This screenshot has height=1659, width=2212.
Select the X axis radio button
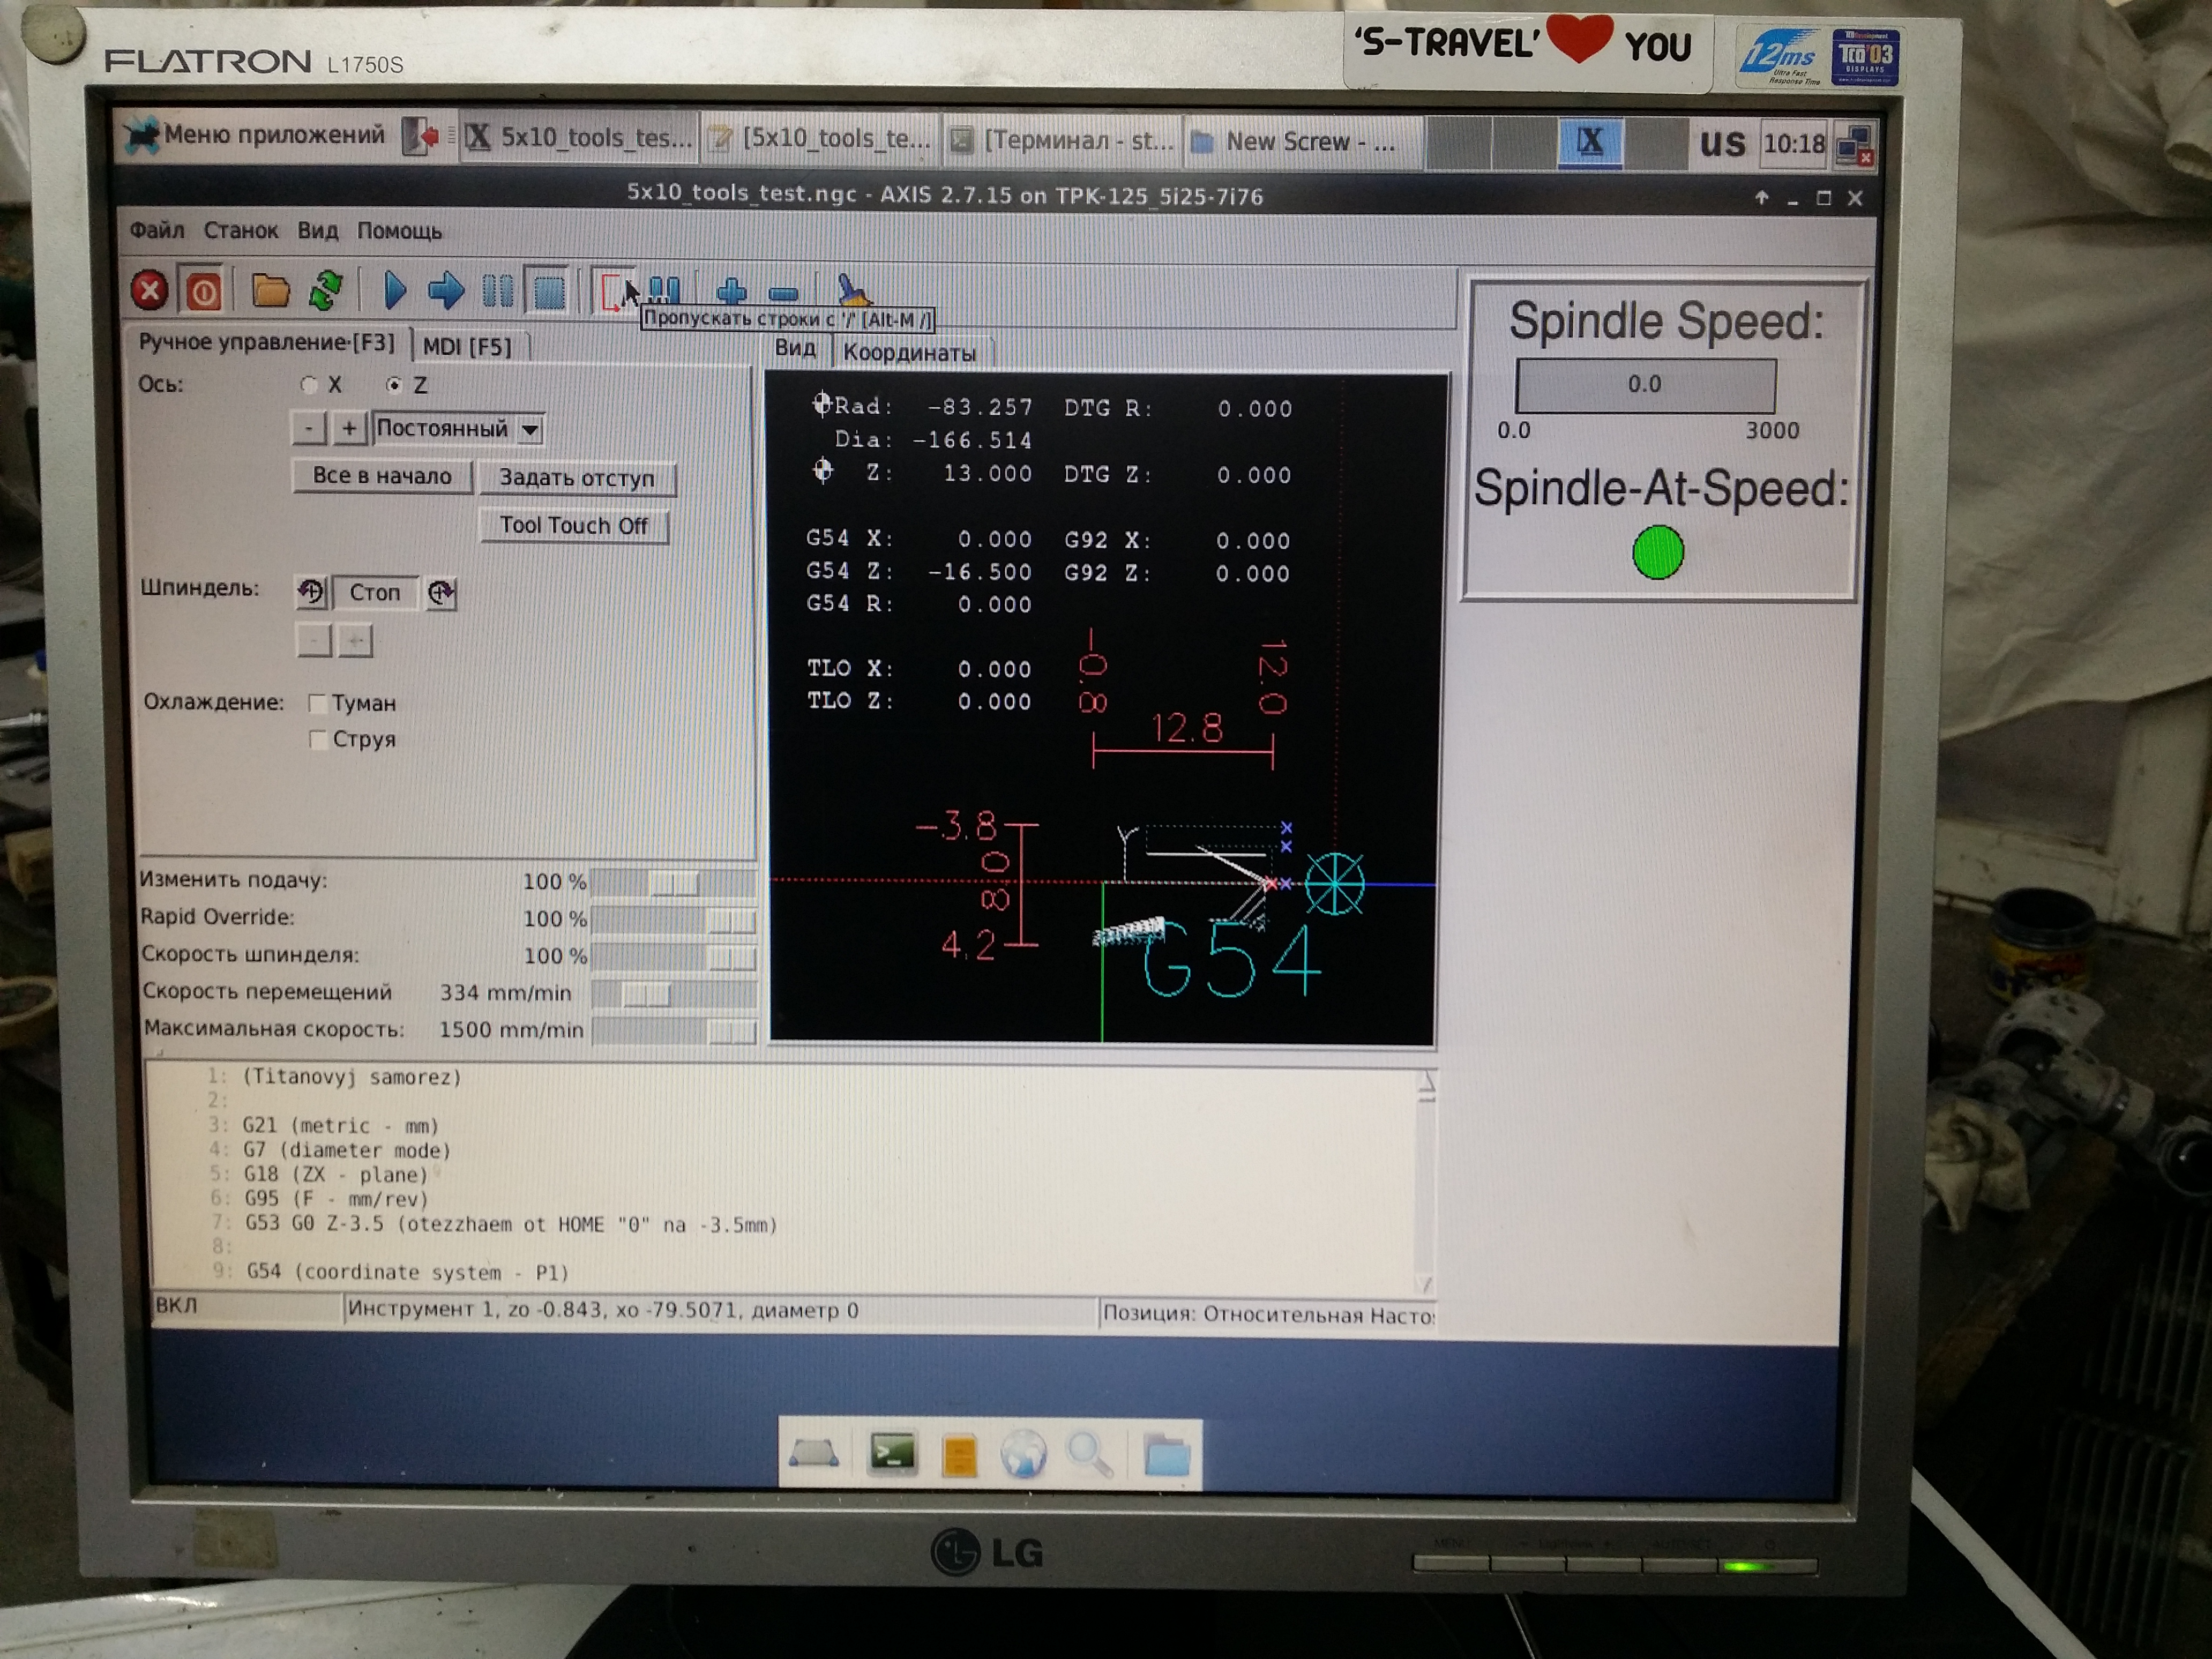tap(309, 384)
